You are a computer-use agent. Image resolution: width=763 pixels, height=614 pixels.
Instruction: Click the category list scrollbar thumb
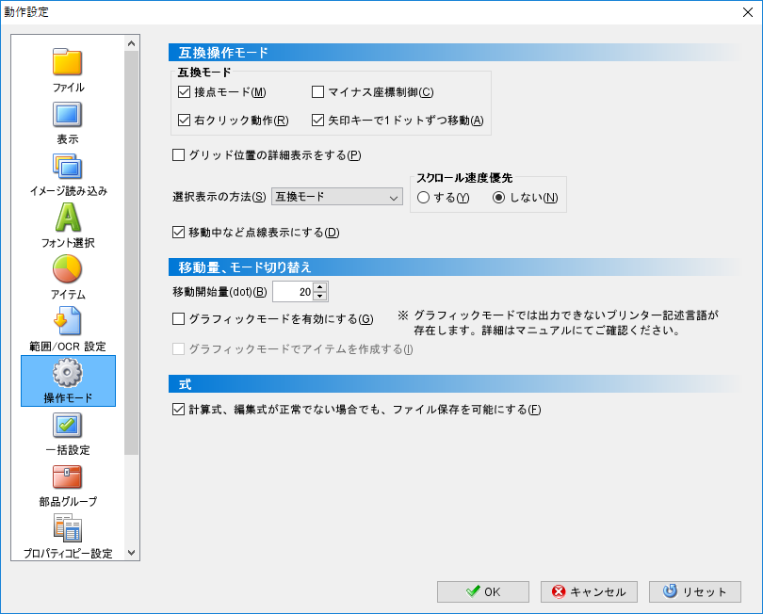tap(131, 253)
